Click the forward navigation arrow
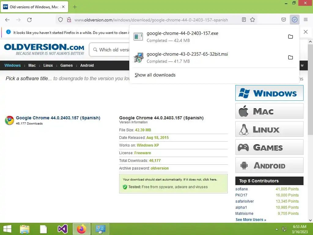313x235 pixels. click(x=18, y=20)
